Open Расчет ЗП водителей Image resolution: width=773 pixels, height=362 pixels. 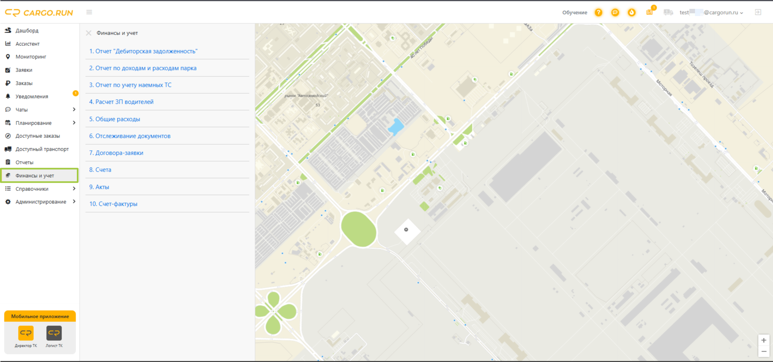point(122,102)
